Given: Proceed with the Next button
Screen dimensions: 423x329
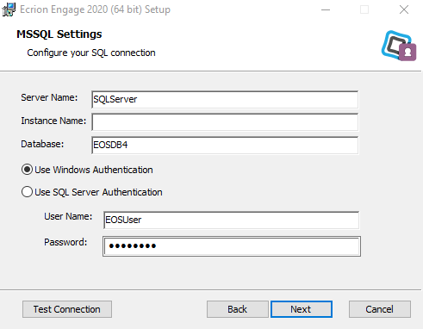Looking at the screenshot, I should pyautogui.click(x=302, y=309).
